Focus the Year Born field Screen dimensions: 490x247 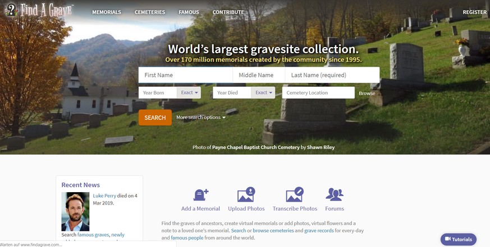(x=158, y=92)
